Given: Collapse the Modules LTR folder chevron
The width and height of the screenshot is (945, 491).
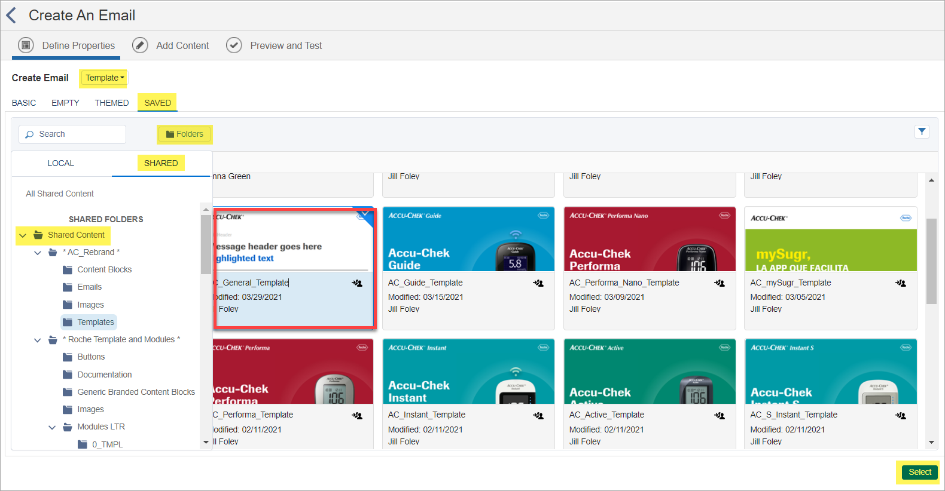Looking at the screenshot, I should click(x=52, y=427).
